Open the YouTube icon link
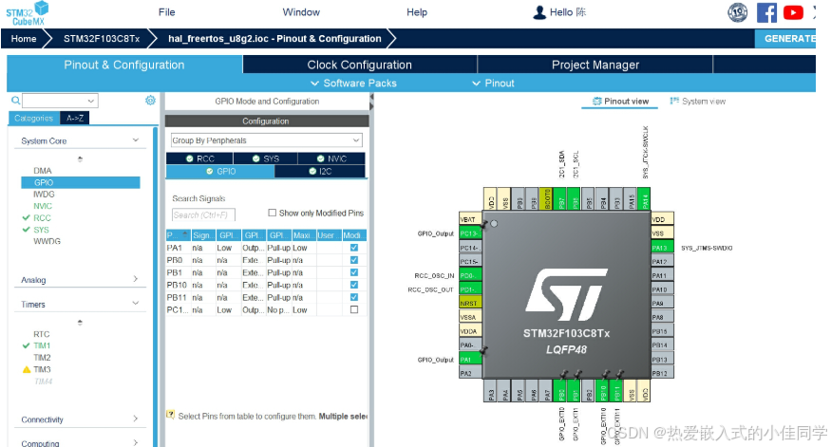Image resolution: width=831 pixels, height=447 pixels. (793, 12)
